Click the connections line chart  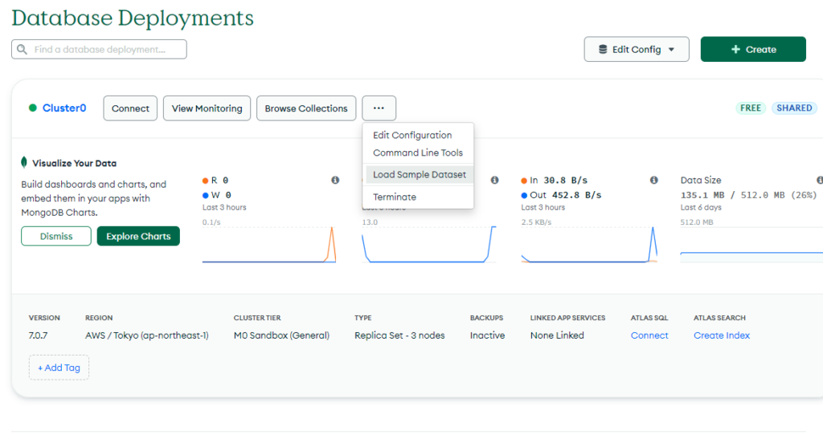coord(429,244)
